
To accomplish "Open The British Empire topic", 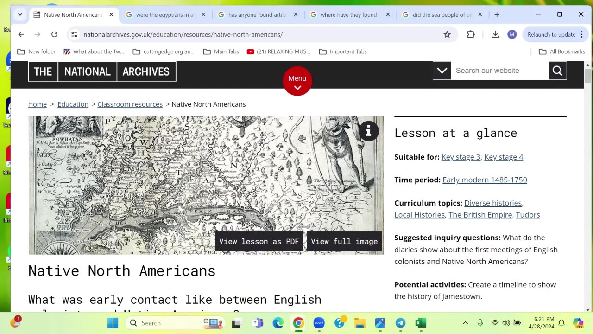I will [480, 215].
